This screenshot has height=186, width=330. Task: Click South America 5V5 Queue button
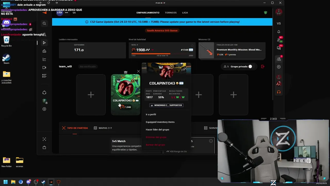[162, 30]
